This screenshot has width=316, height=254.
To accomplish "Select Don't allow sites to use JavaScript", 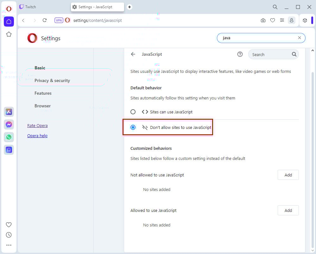I will [x=133, y=127].
